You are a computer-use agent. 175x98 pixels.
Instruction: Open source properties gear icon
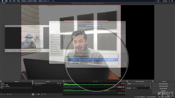39,94
